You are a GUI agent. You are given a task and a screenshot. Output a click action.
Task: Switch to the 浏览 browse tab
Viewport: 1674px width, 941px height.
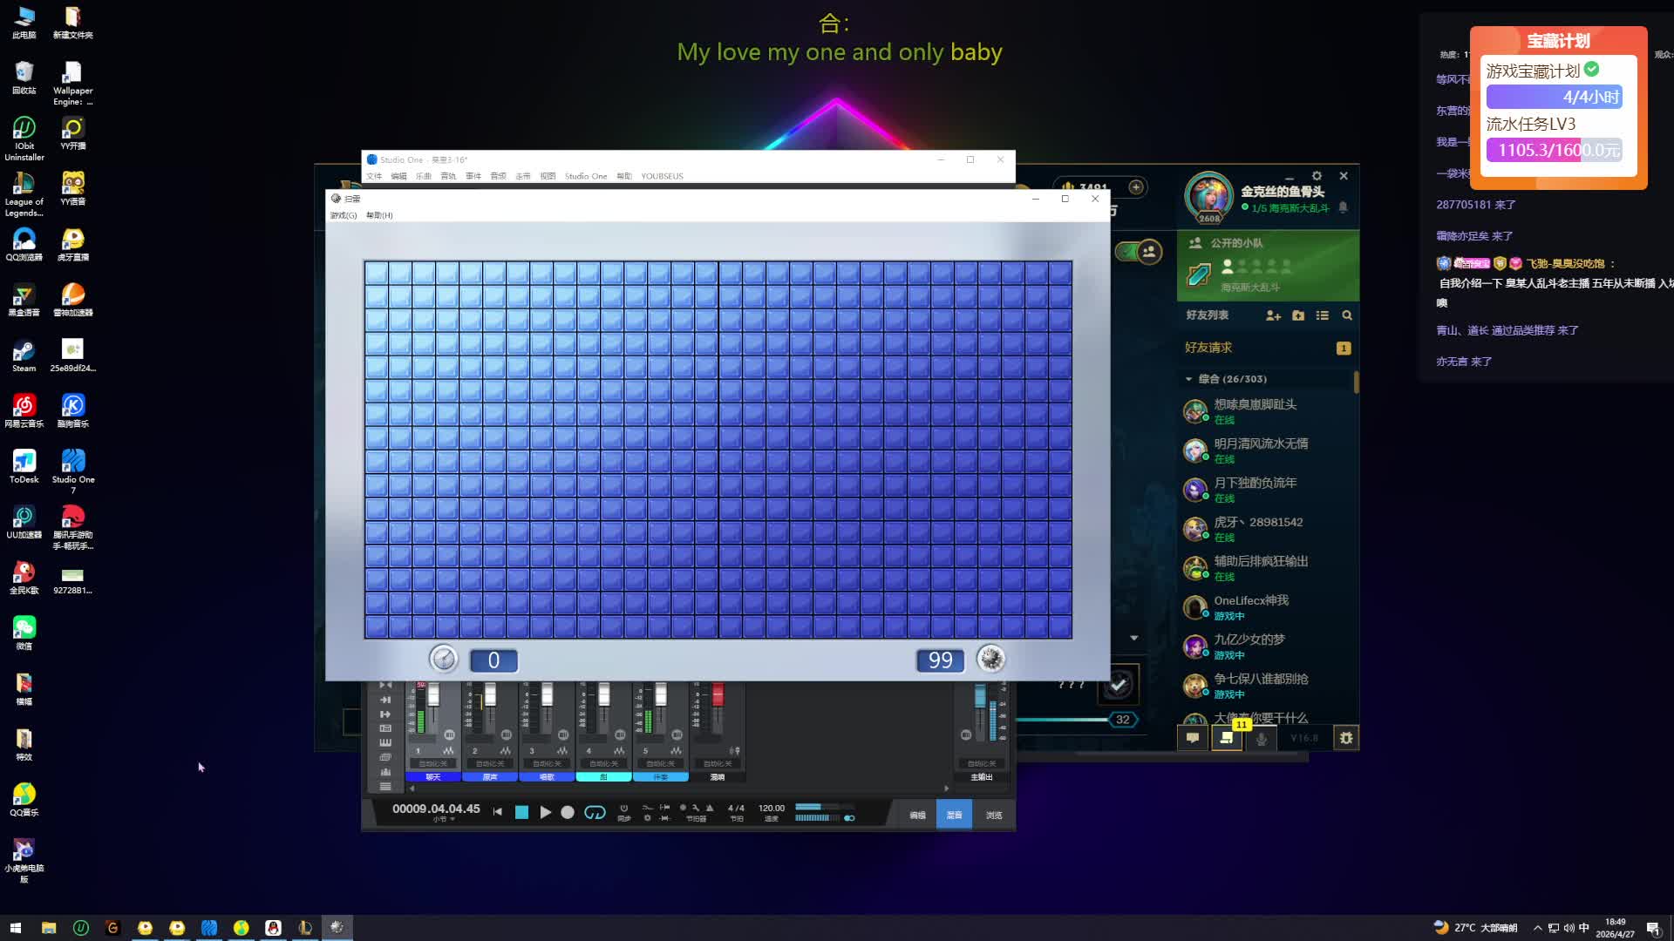(x=994, y=816)
